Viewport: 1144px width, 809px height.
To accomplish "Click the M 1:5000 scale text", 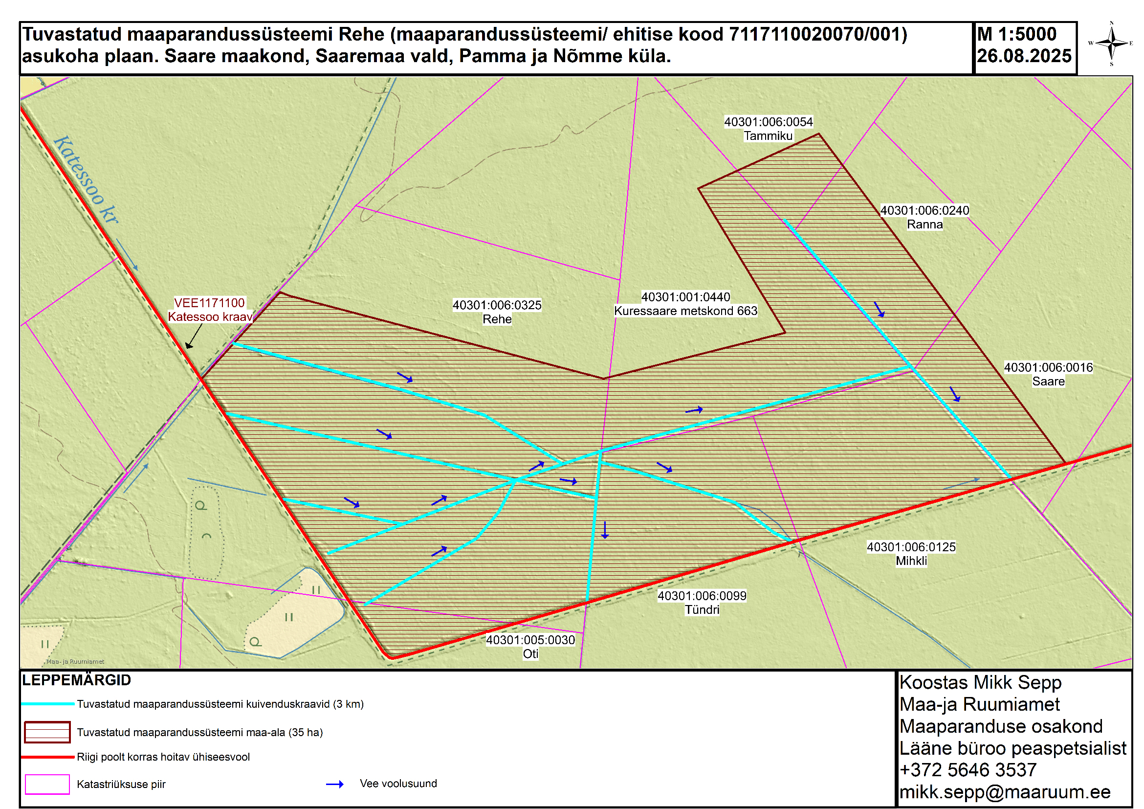I will coord(1016,34).
